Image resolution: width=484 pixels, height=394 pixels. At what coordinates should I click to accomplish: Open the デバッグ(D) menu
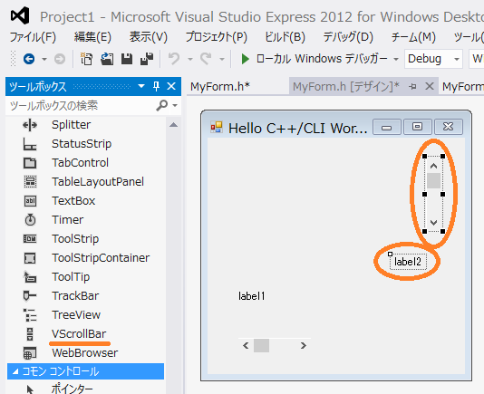coord(348,37)
